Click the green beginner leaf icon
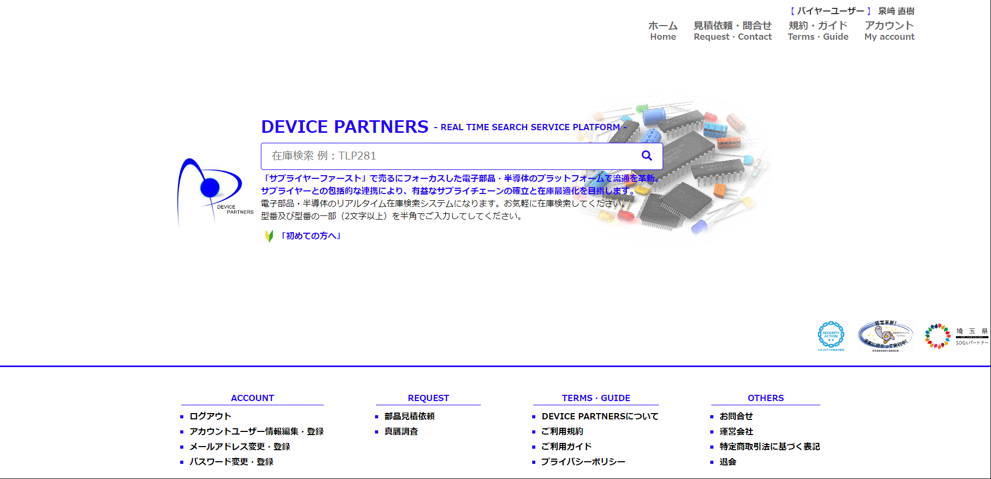The height and width of the screenshot is (479, 991). click(269, 236)
